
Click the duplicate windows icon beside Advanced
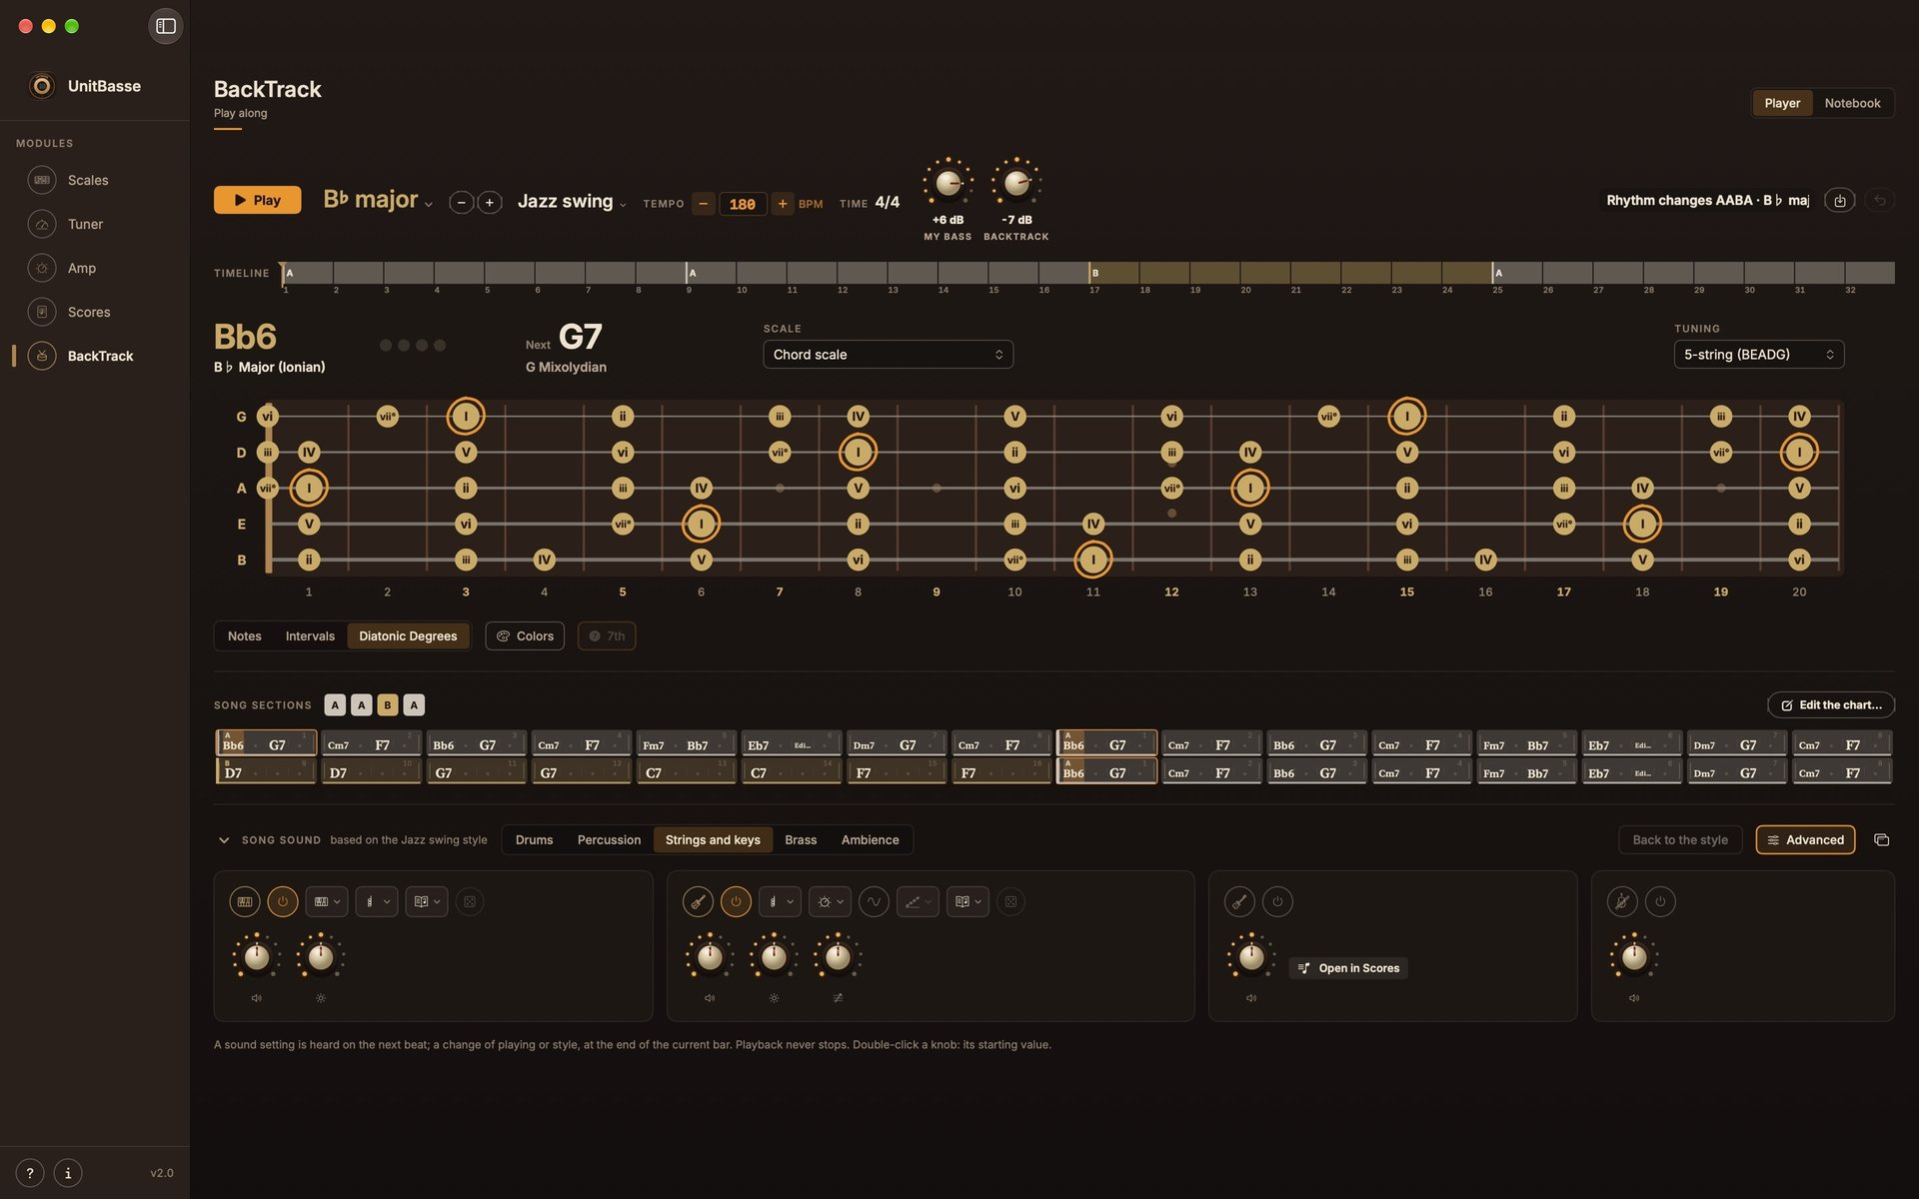[x=1881, y=839]
